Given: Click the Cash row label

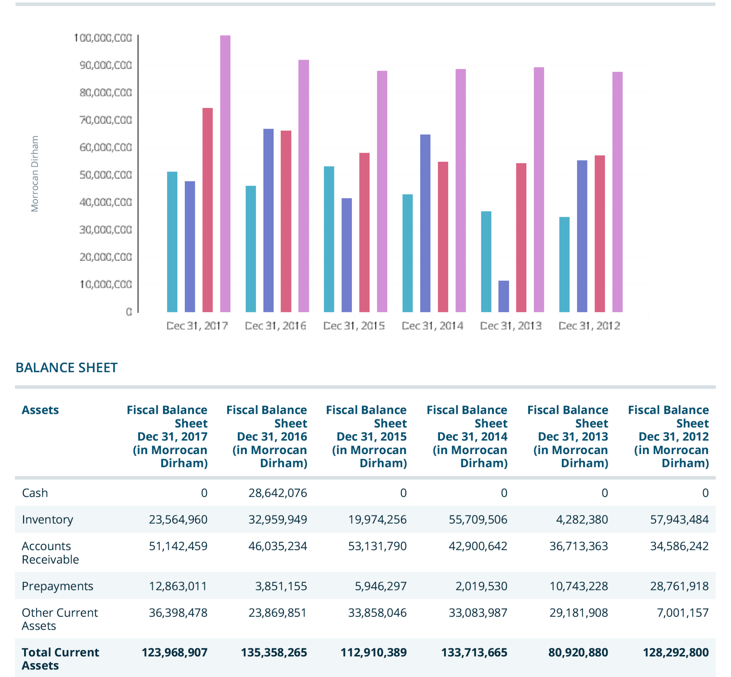Looking at the screenshot, I should click(35, 493).
